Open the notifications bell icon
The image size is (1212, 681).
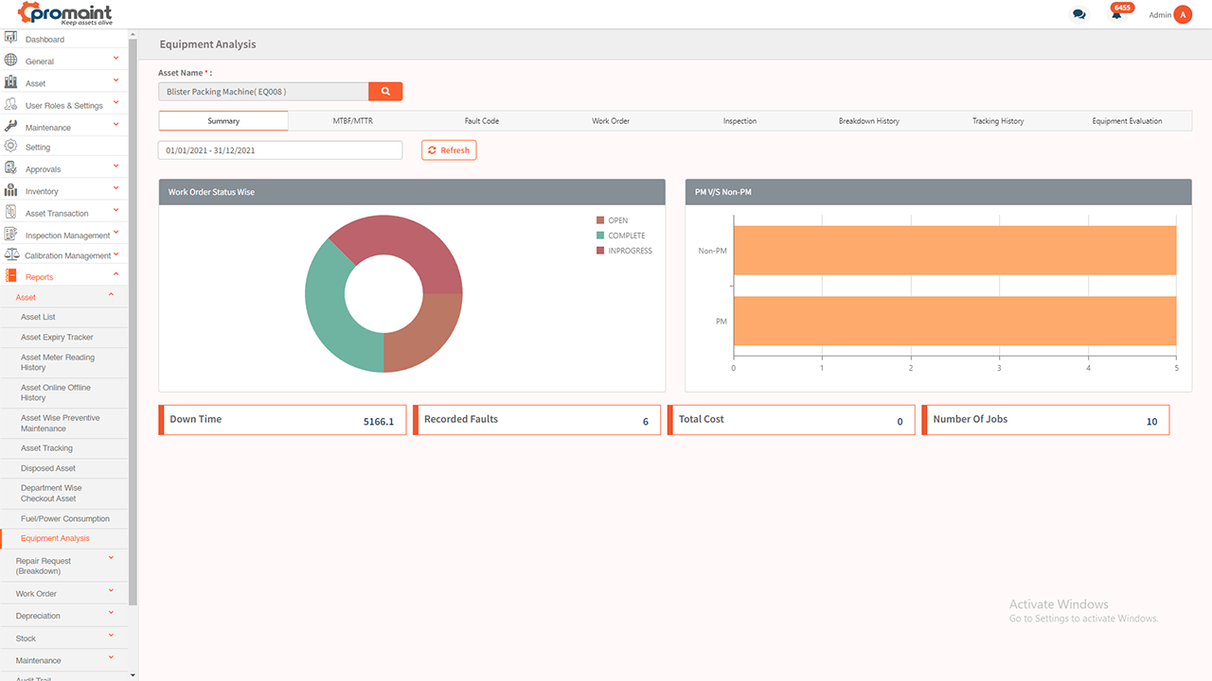pos(1116,14)
